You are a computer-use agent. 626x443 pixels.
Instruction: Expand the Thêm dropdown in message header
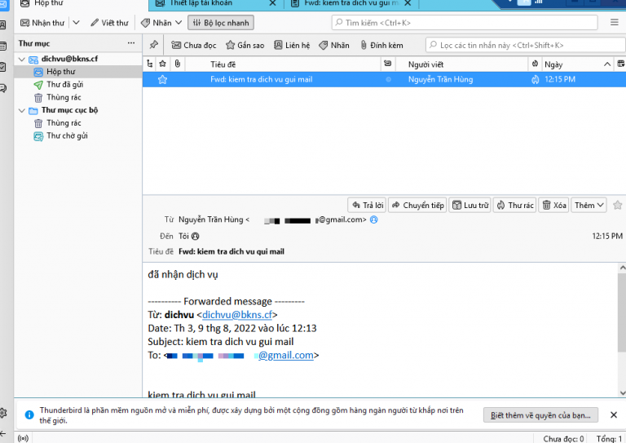589,206
